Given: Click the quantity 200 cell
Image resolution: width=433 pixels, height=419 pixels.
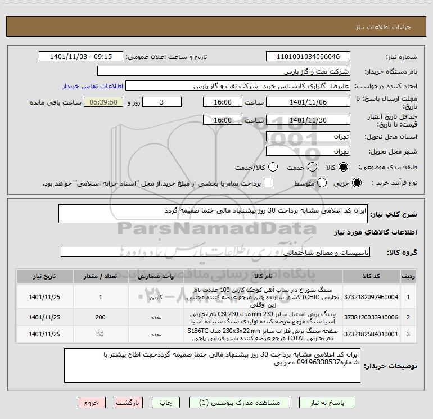Looking at the screenshot, I should [101, 317].
